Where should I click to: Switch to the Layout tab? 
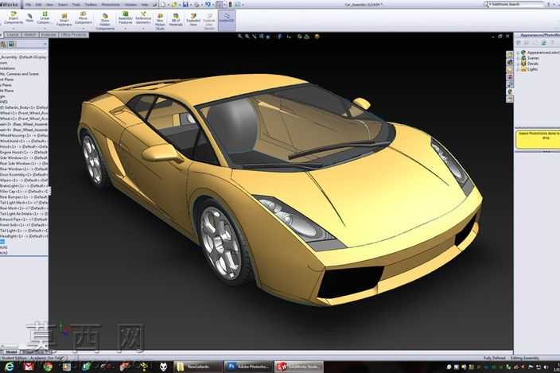pyautogui.click(x=13, y=35)
